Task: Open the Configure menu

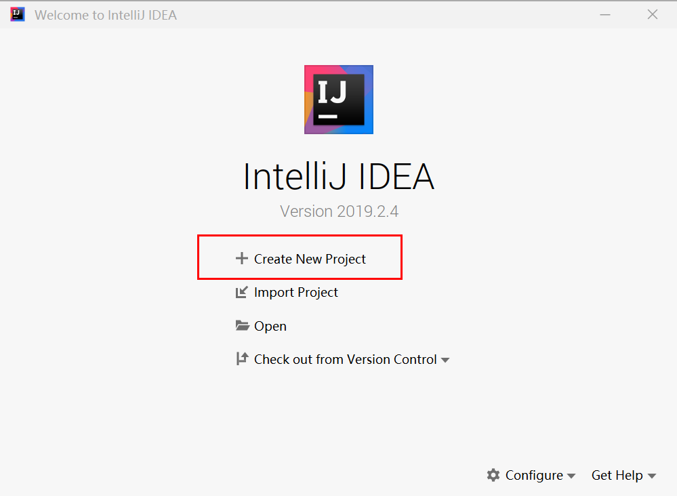Action: pyautogui.click(x=533, y=475)
